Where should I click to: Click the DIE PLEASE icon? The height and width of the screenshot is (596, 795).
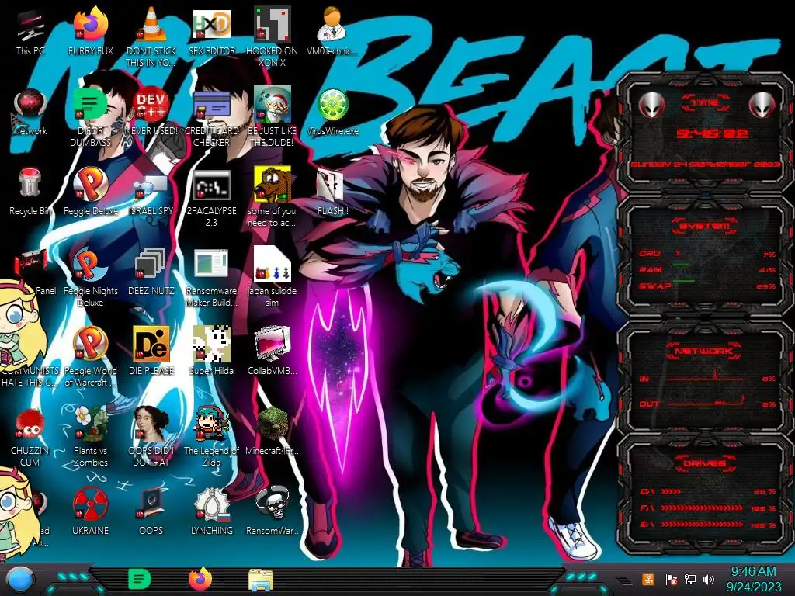coord(151,352)
